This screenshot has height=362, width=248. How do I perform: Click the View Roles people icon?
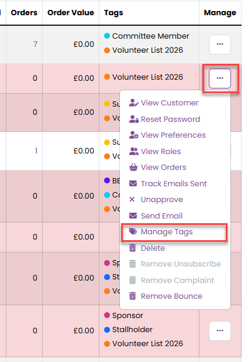[x=134, y=151]
